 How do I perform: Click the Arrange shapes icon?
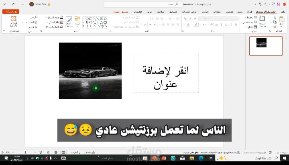[77, 19]
